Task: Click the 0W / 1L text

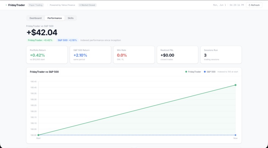Action: coord(120,59)
